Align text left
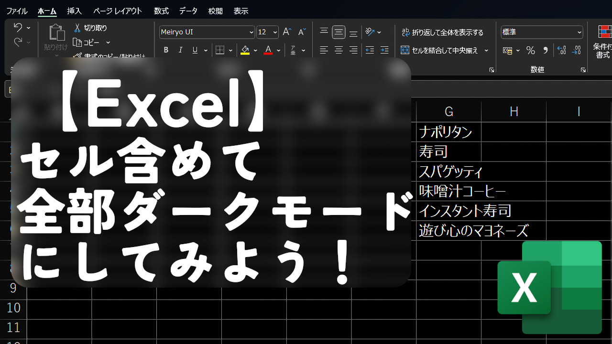 tap(324, 50)
